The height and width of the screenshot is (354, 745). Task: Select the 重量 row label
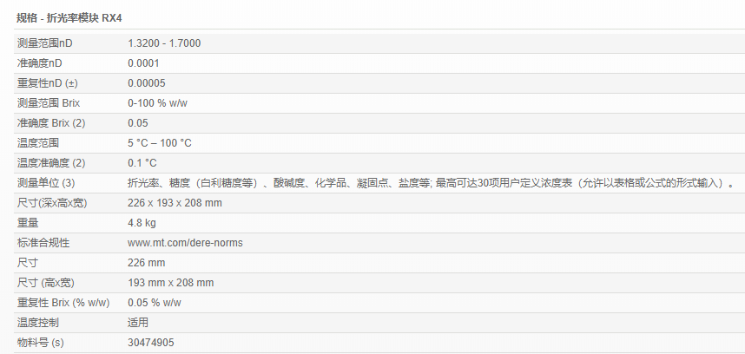click(28, 223)
